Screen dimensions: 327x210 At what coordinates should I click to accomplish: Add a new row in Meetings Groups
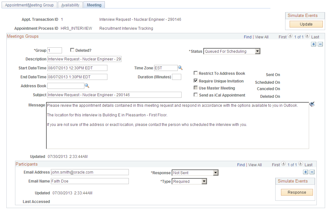click(314, 44)
